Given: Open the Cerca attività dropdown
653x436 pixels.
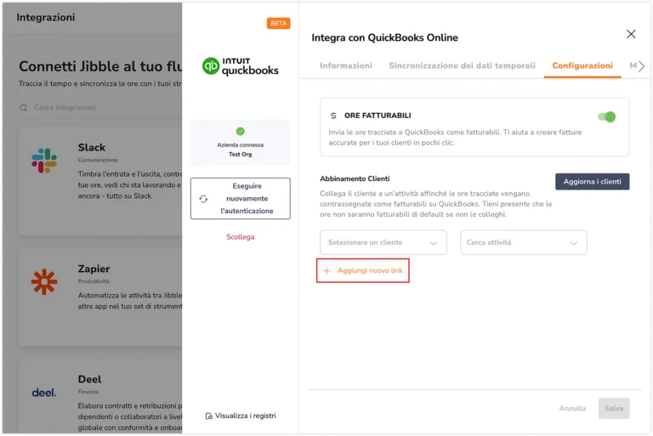Looking at the screenshot, I should pyautogui.click(x=524, y=242).
